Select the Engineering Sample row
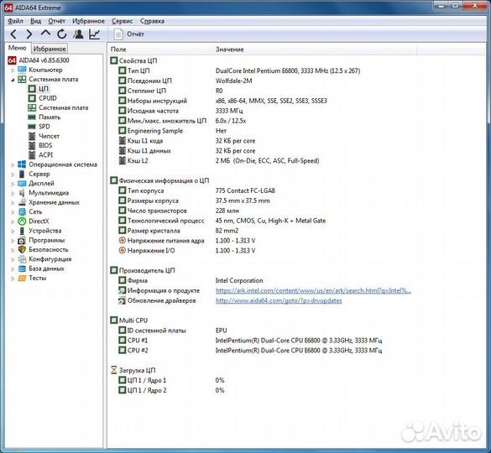Viewport: 491px width, 453px height. pyautogui.click(x=172, y=131)
